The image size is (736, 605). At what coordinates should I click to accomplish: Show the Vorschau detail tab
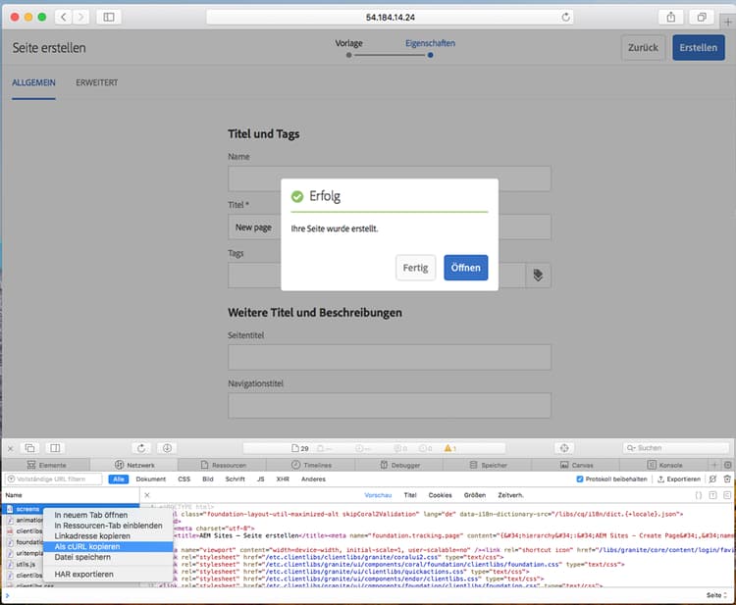pos(378,495)
